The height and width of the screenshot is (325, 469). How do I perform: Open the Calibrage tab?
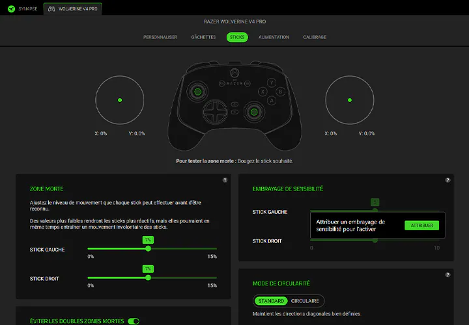[315, 37]
